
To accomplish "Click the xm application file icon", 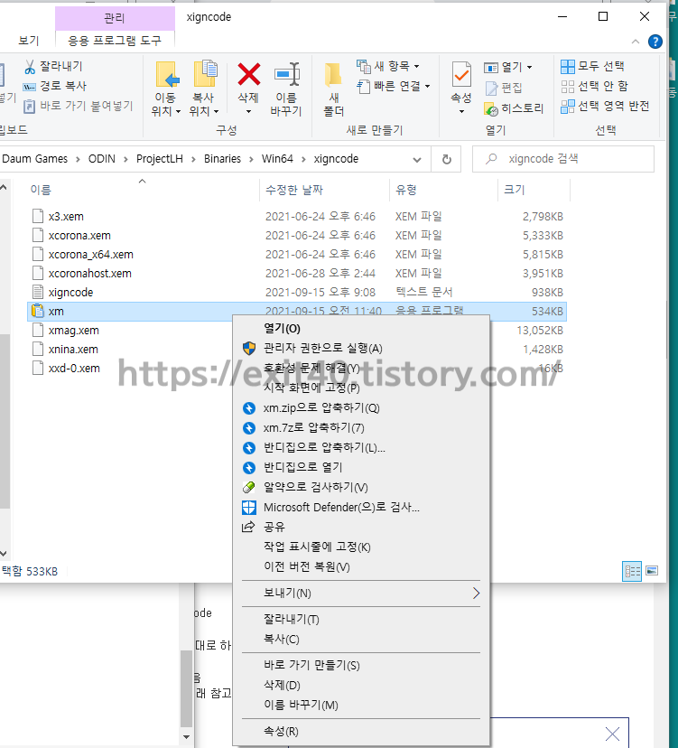I will pos(37,311).
